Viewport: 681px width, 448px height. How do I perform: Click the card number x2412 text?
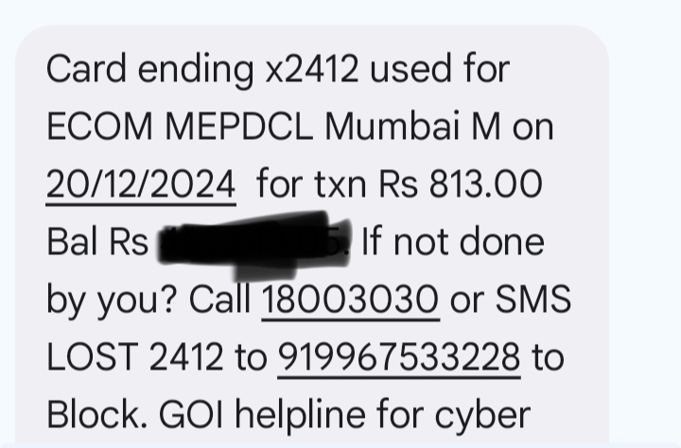[312, 69]
